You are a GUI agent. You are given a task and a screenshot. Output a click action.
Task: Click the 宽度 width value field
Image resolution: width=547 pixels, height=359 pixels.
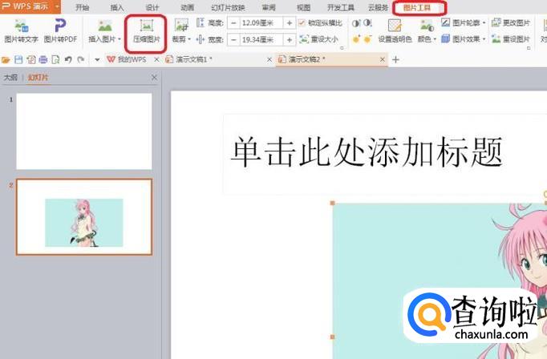tap(261, 40)
